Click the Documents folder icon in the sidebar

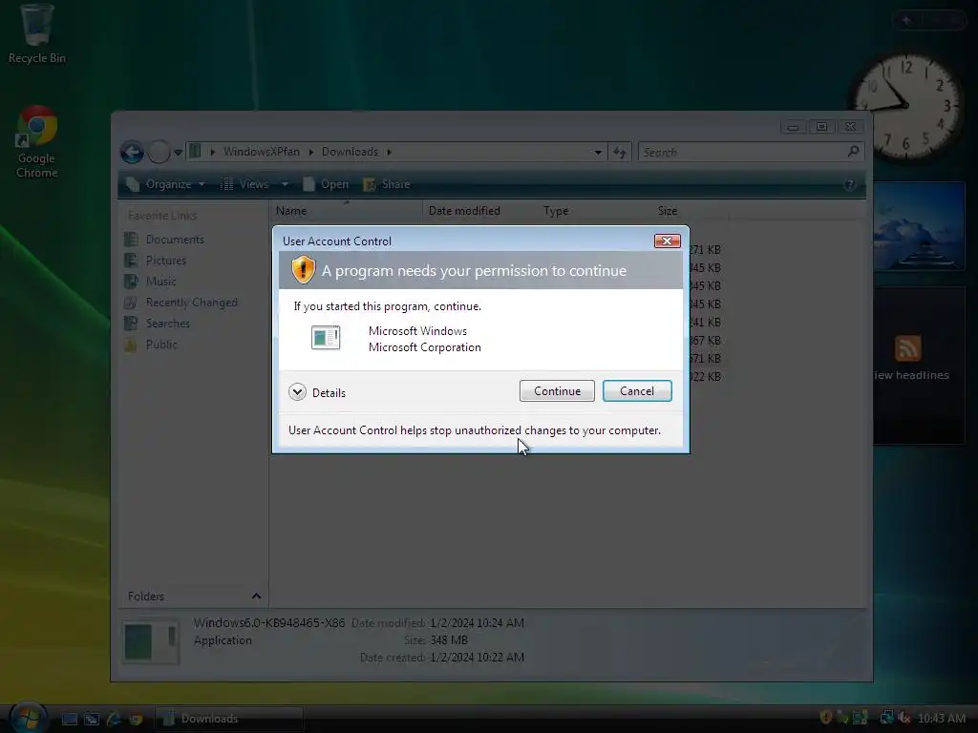click(x=131, y=240)
